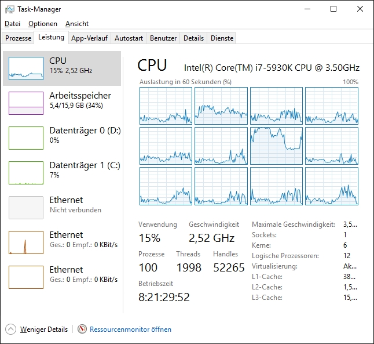Open the Optionen menu
The width and height of the screenshot is (374, 344).
point(43,24)
